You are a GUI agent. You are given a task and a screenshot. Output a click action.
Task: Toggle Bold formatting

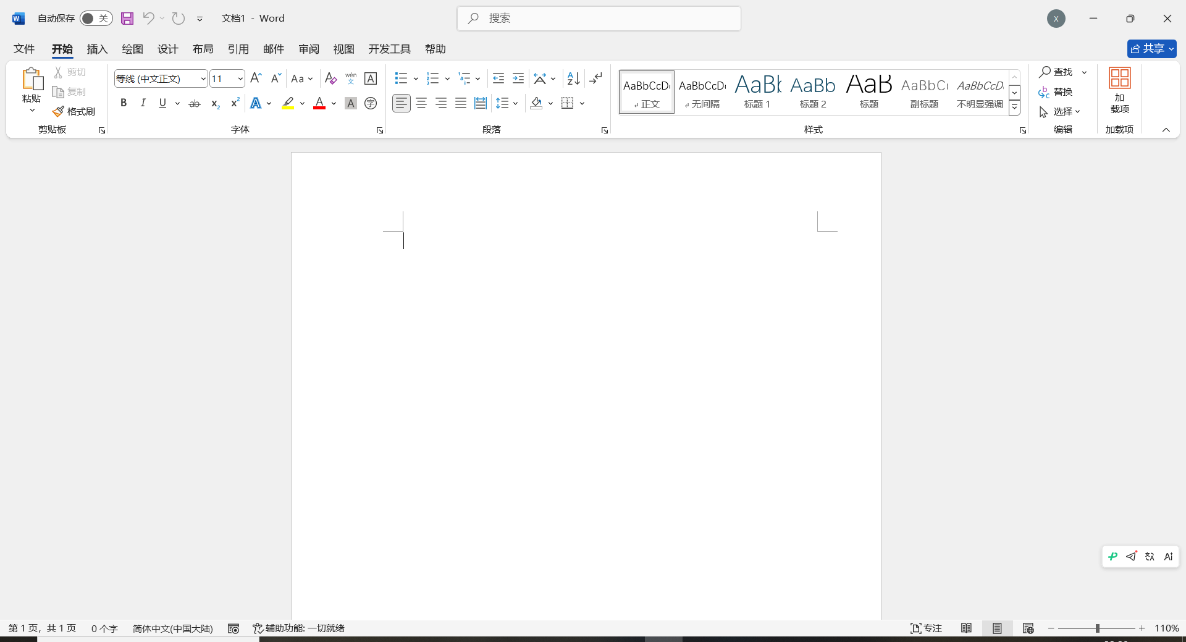pyautogui.click(x=124, y=103)
